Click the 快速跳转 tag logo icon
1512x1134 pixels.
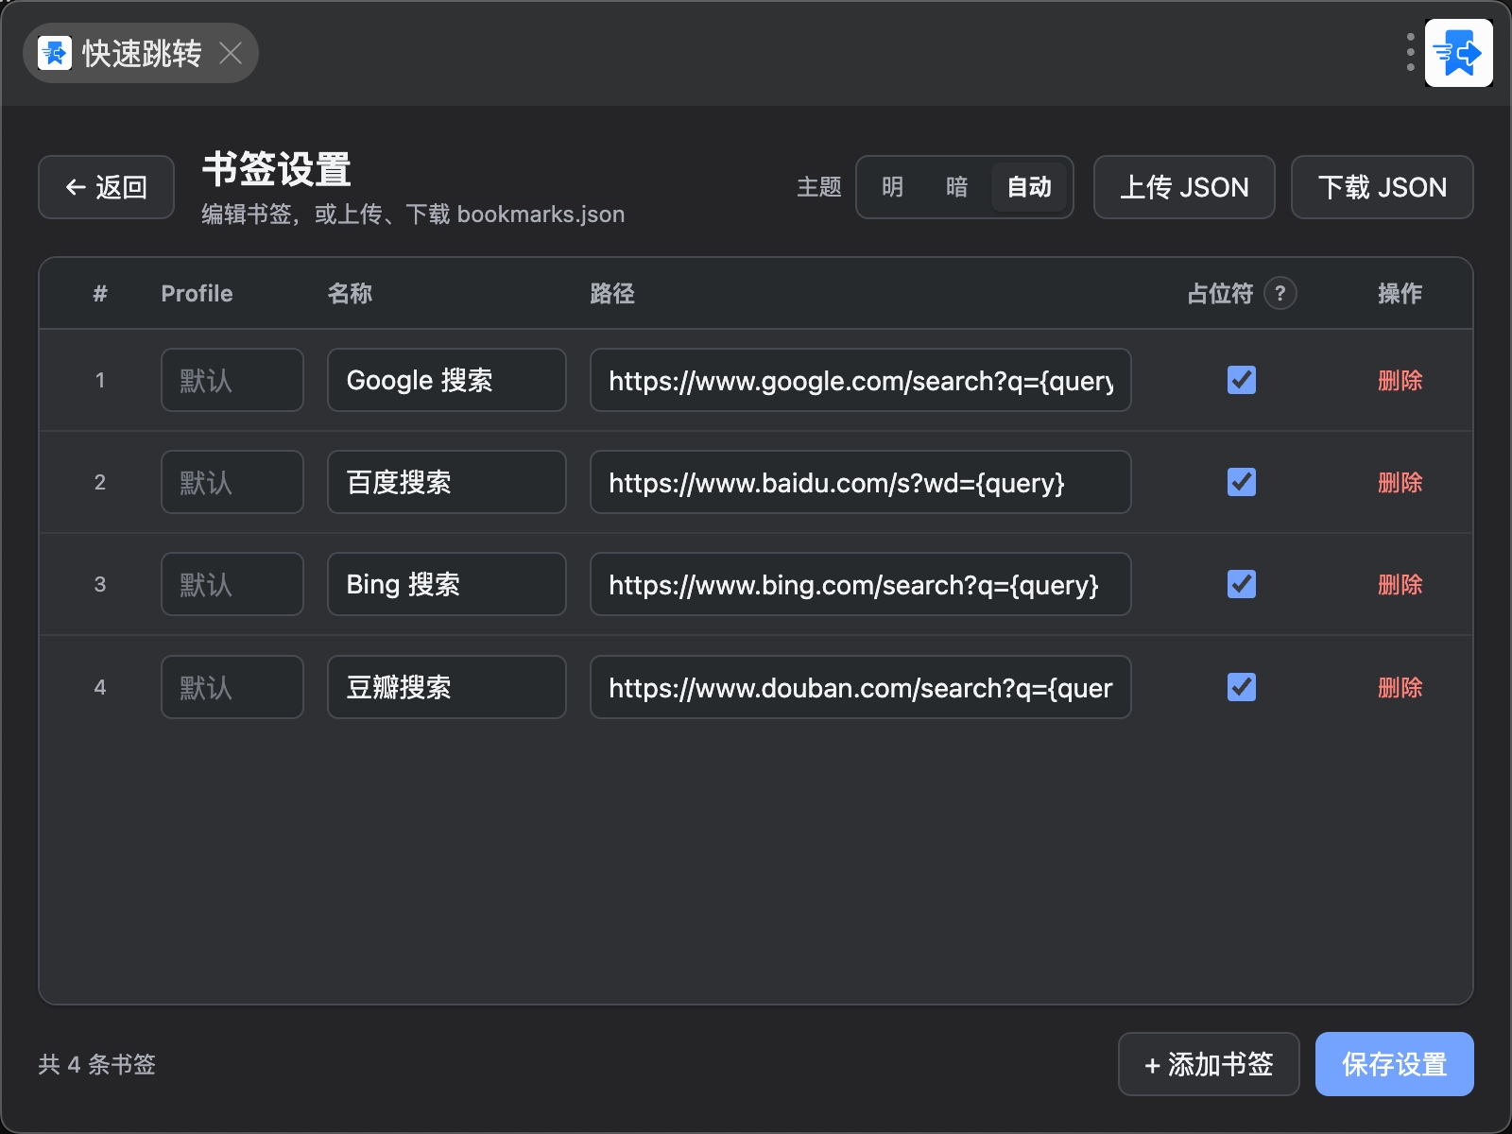click(55, 53)
